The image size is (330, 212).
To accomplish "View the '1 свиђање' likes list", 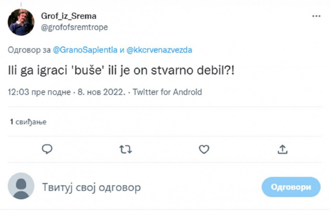I will pos(28,122).
